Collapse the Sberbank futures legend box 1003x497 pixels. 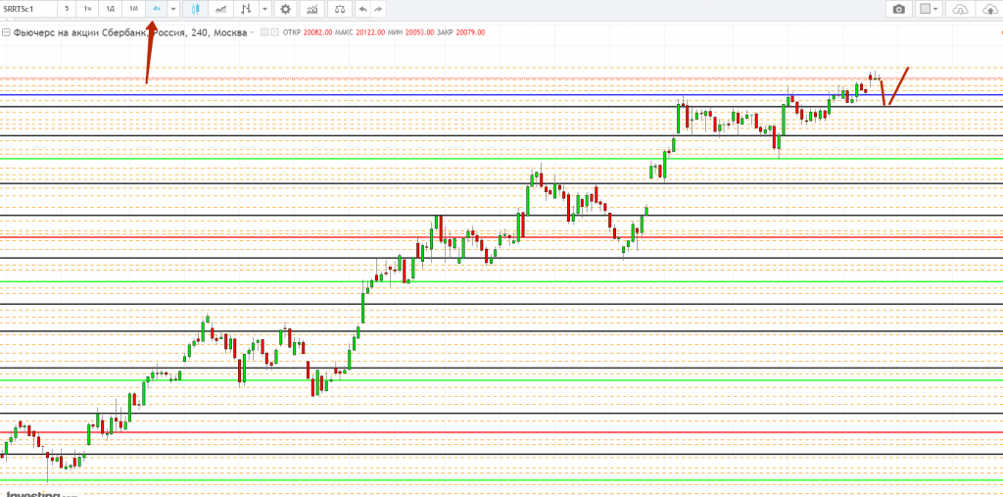click(x=6, y=32)
